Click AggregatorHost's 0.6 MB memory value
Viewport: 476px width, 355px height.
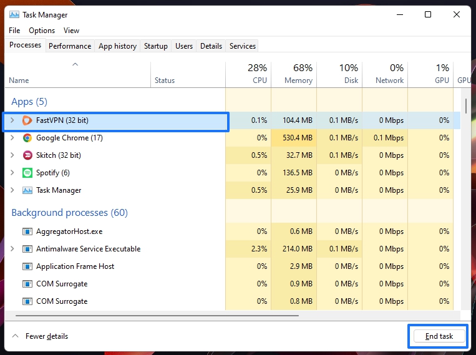coord(301,231)
